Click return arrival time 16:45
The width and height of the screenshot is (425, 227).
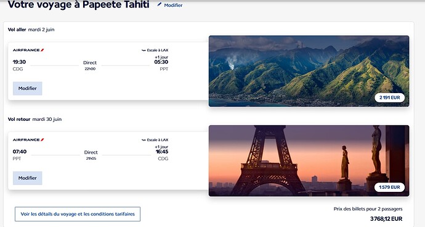(x=162, y=152)
